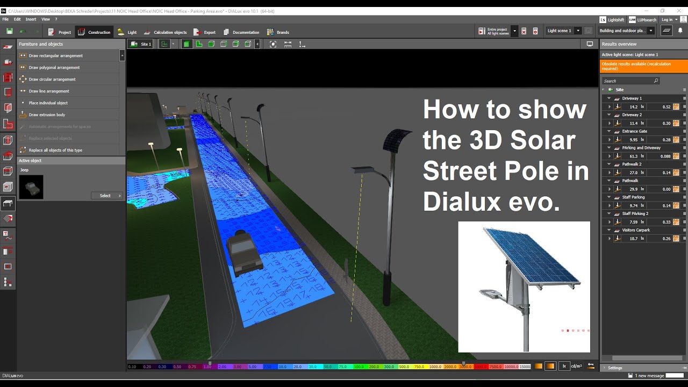Select the bottom-most left sidebar tool icon
This screenshot has width=688, height=387.
pyautogui.click(x=8, y=282)
